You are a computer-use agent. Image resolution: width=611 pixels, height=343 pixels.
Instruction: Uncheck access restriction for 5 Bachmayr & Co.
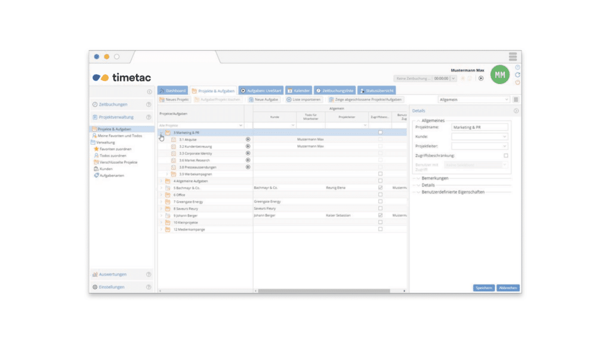point(380,188)
